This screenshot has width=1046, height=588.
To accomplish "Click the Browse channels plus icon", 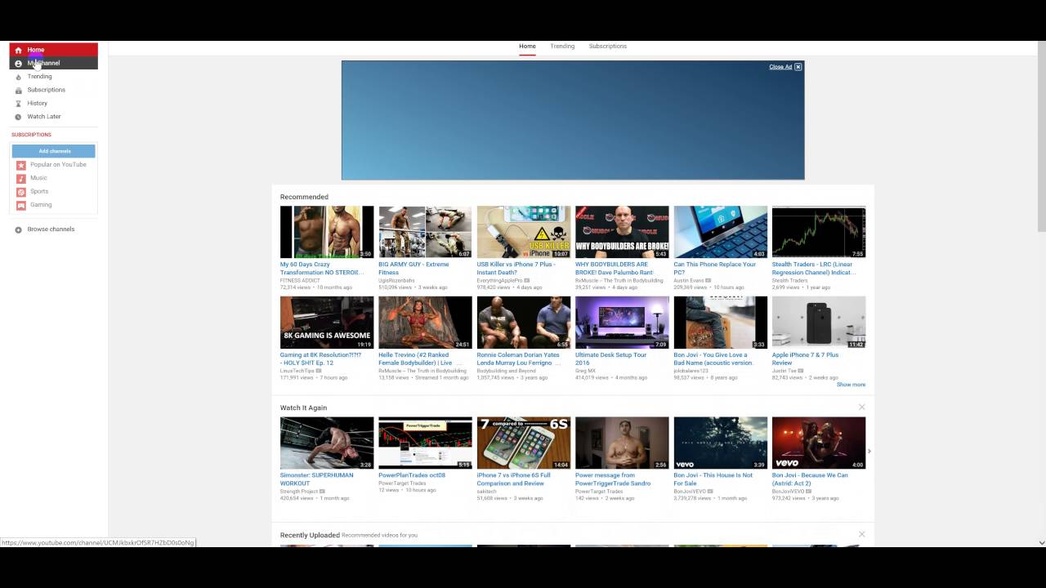I will 18,229.
